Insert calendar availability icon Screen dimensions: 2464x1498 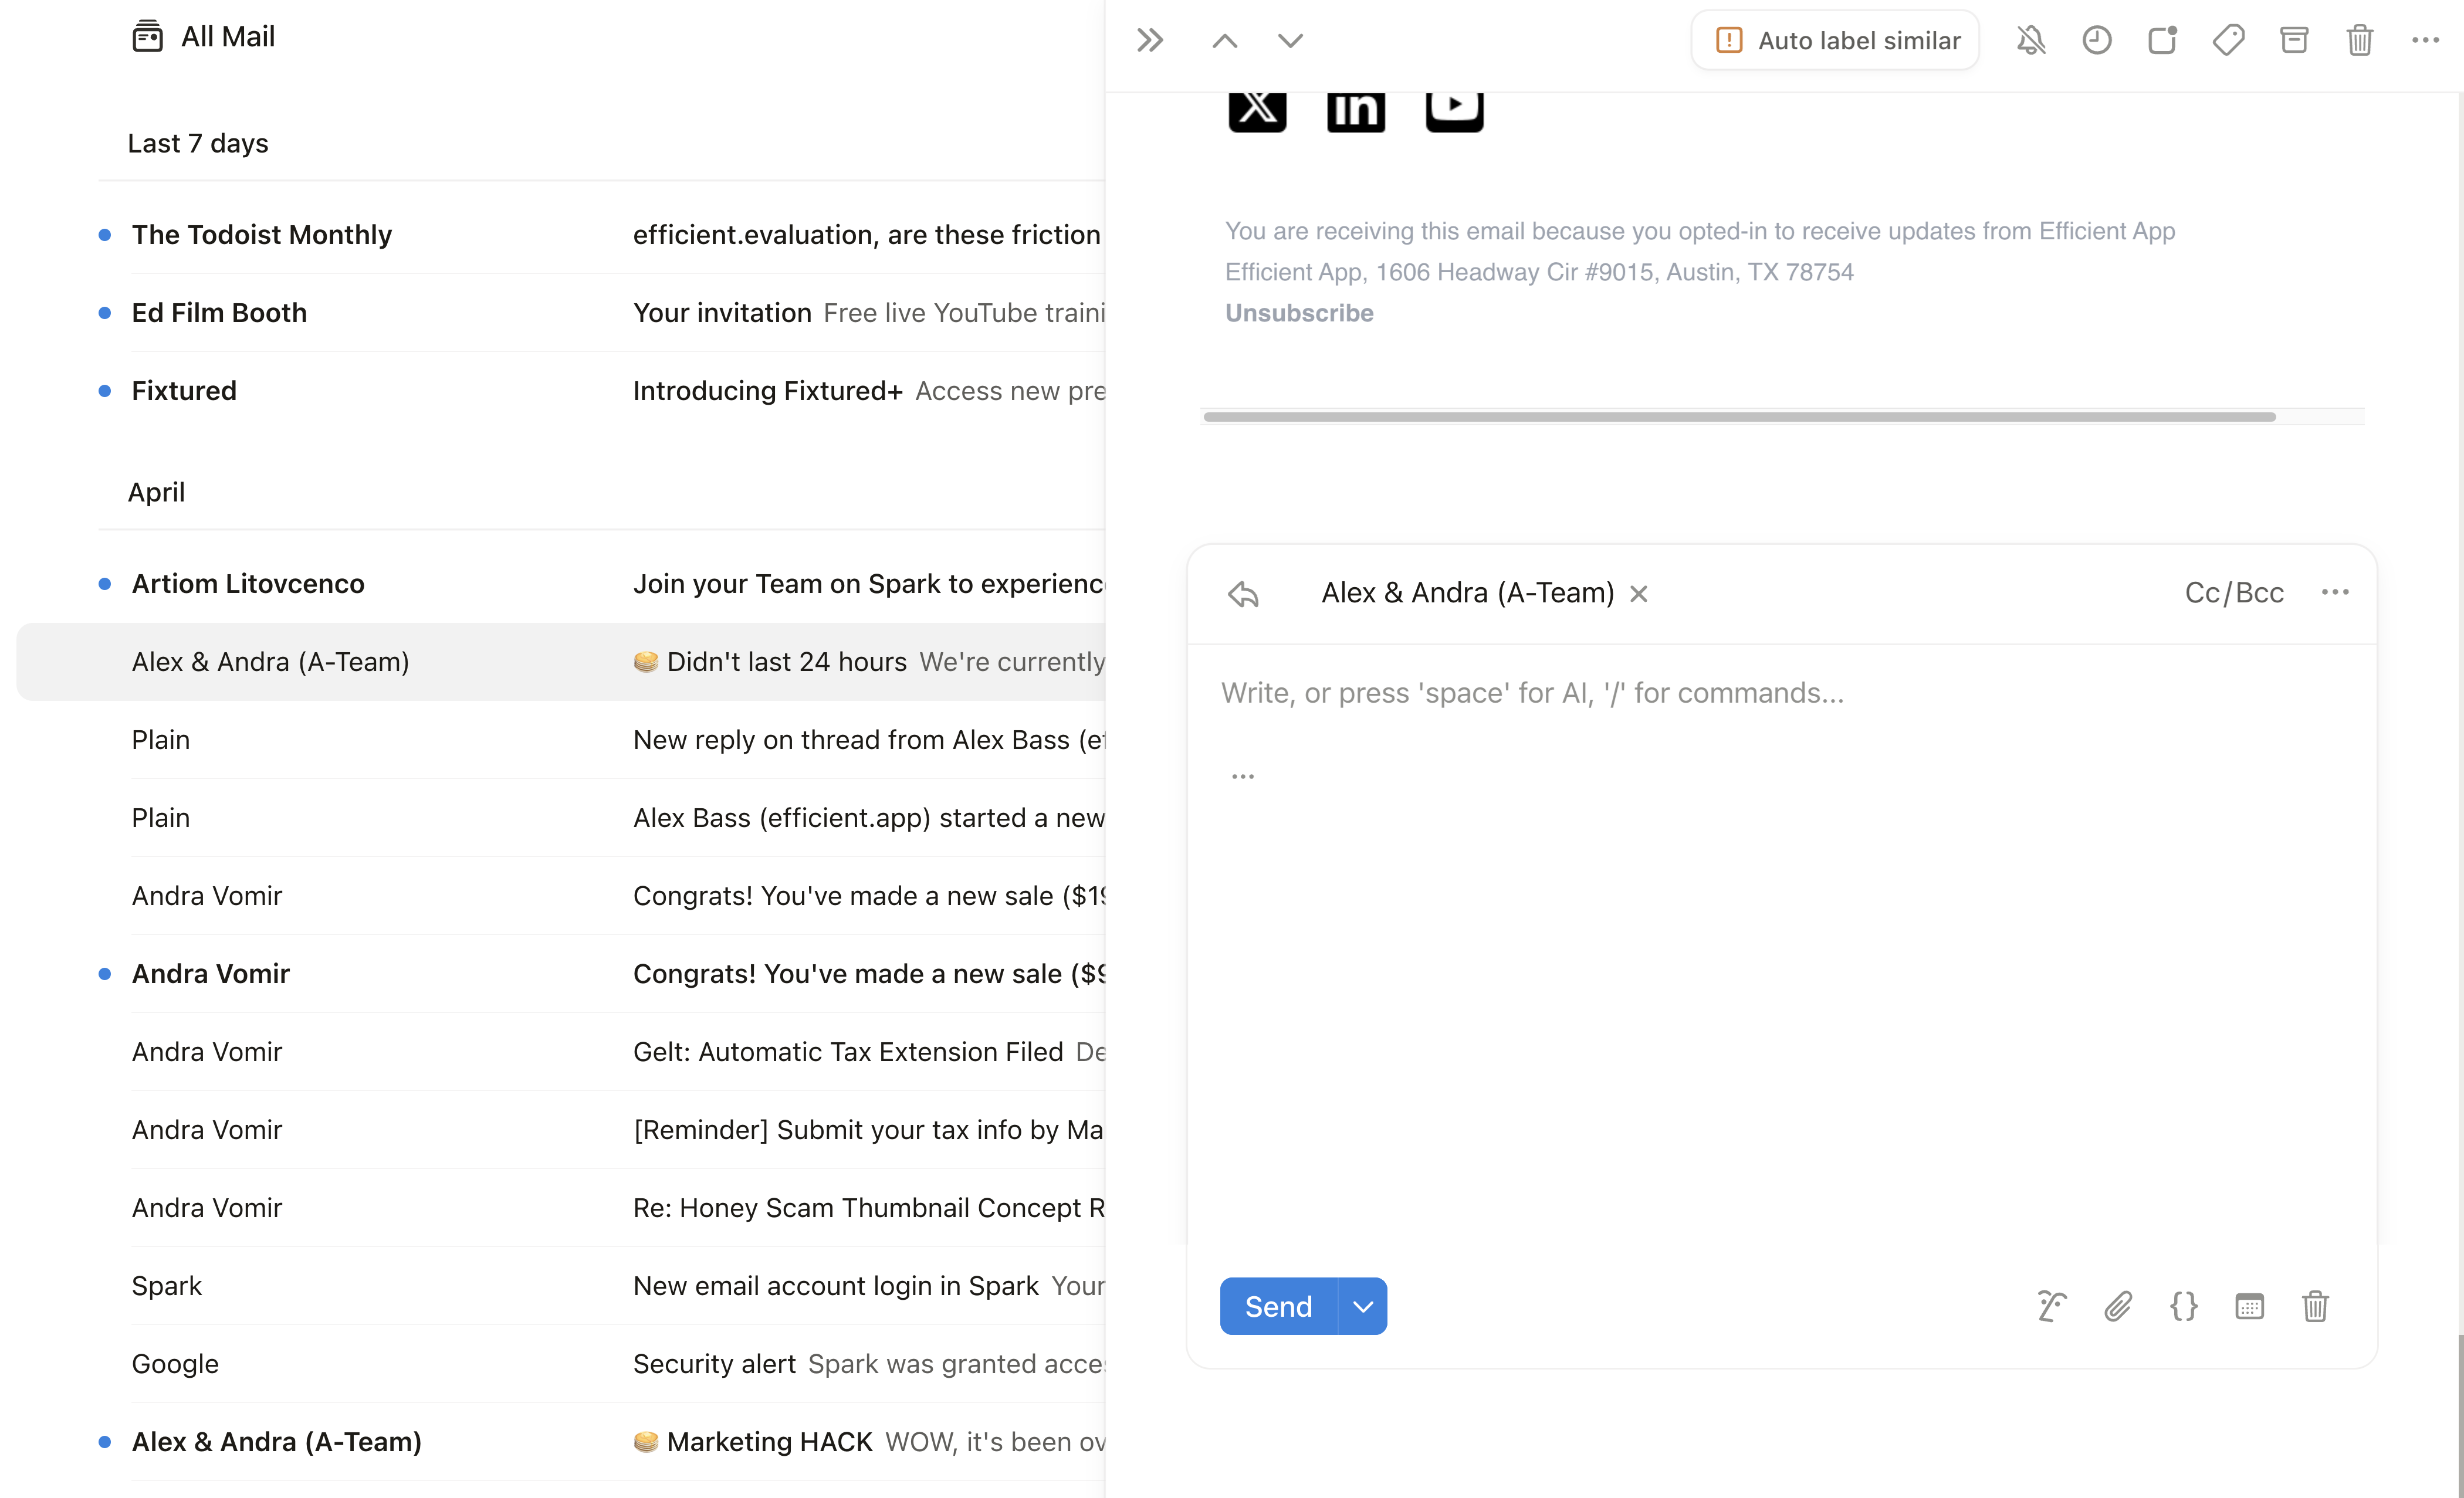pos(2249,1306)
